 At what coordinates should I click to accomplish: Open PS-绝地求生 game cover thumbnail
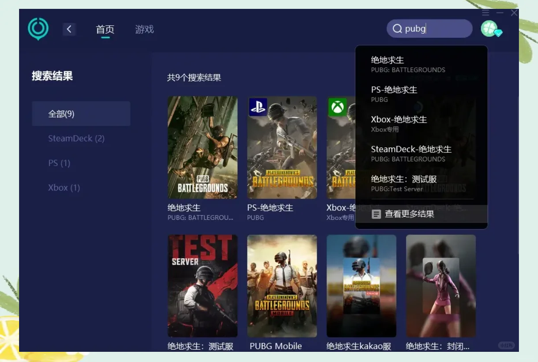(x=282, y=148)
